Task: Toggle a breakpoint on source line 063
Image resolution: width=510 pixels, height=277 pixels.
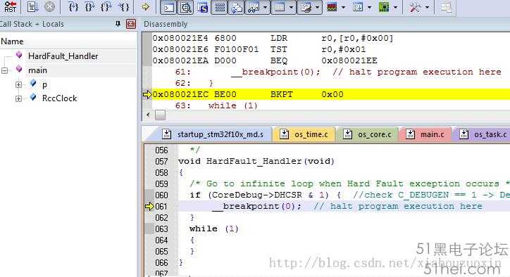Action: [x=149, y=229]
